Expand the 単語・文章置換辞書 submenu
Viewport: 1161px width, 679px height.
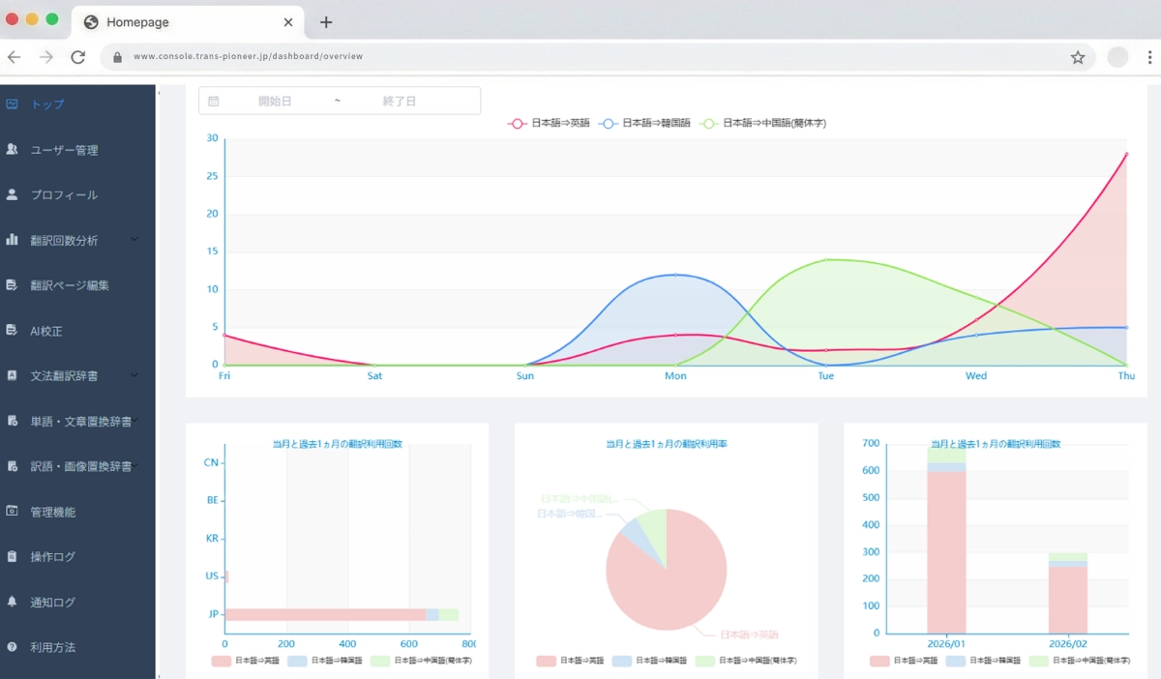(x=133, y=421)
